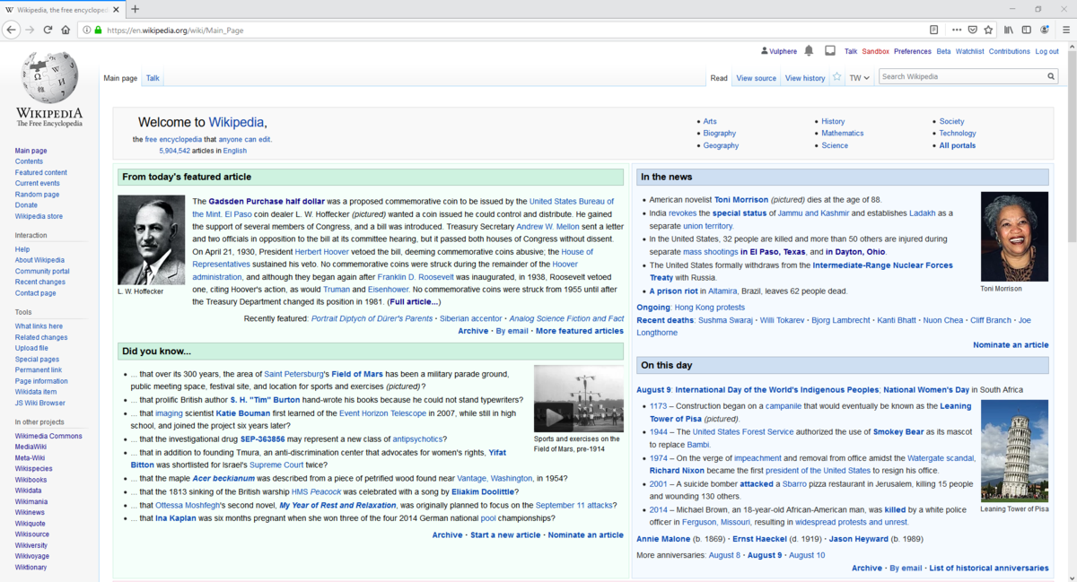Reload the page with the refresh icon

48,30
